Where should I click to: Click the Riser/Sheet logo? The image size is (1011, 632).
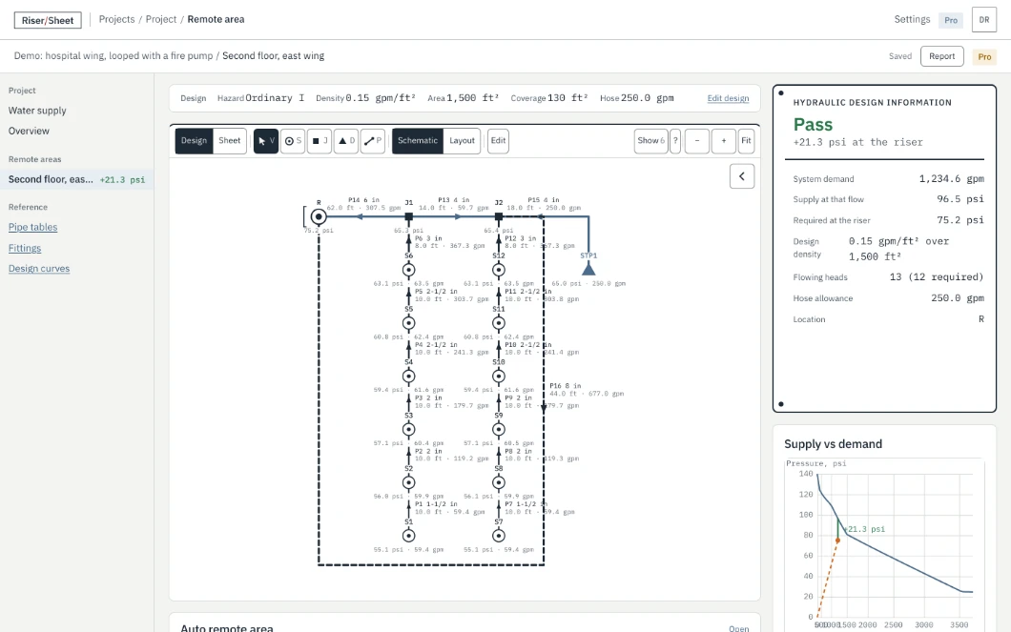48,20
